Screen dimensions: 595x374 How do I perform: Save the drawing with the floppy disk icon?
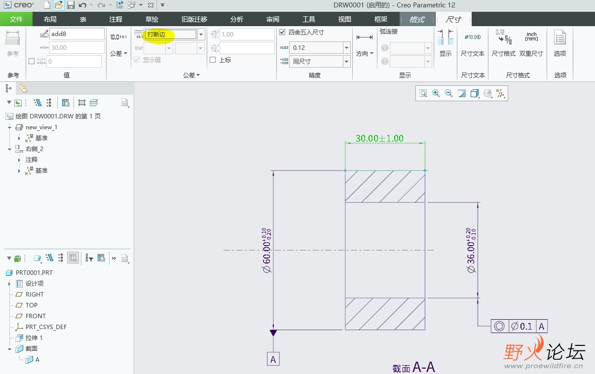tap(71, 5)
